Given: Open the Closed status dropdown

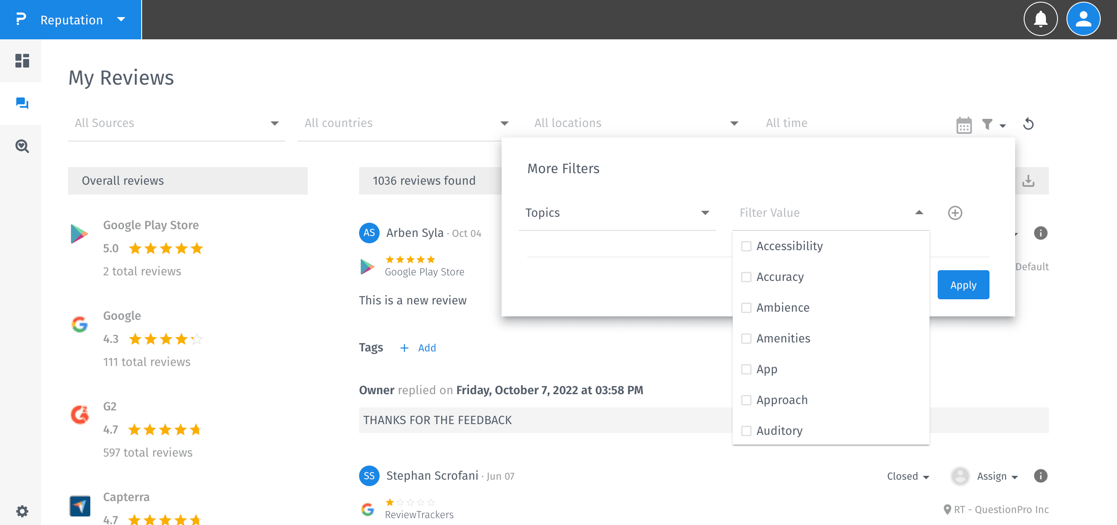Looking at the screenshot, I should point(908,476).
